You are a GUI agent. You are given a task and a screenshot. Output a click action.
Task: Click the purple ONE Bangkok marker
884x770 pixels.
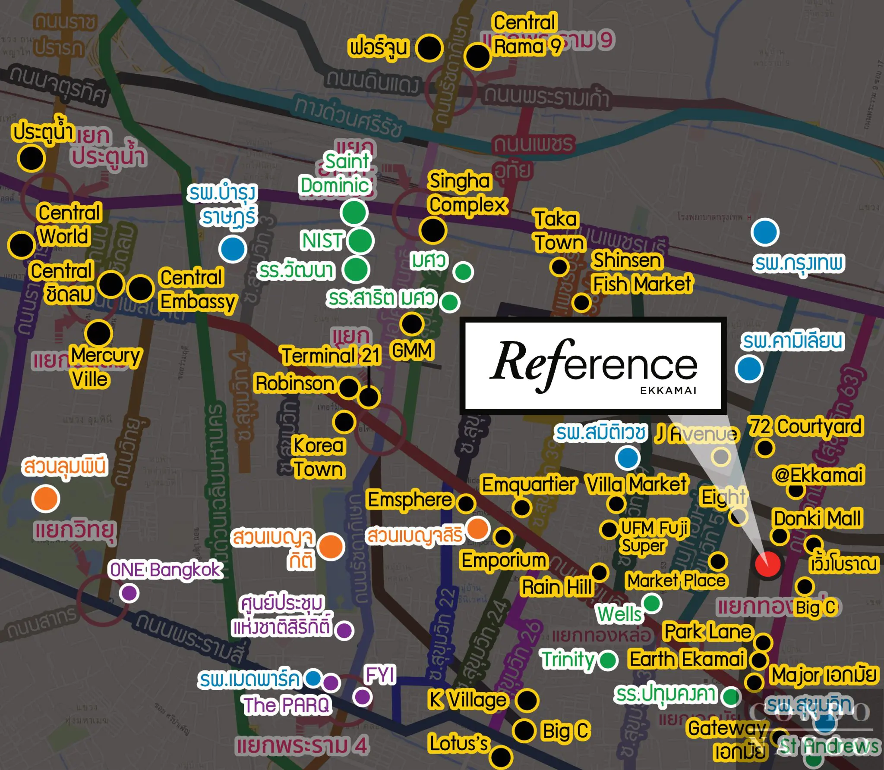pos(129,593)
